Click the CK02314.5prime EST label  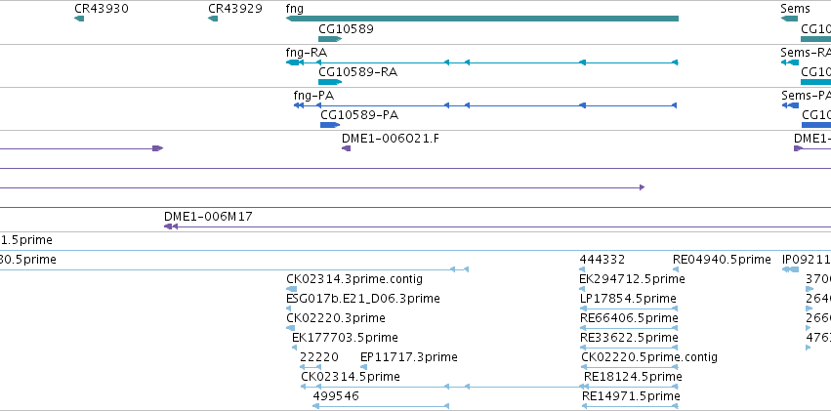(x=351, y=377)
